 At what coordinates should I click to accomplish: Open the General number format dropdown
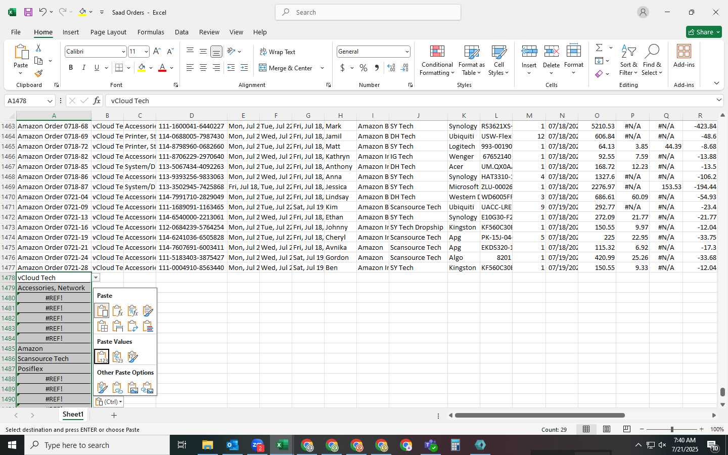click(406, 52)
